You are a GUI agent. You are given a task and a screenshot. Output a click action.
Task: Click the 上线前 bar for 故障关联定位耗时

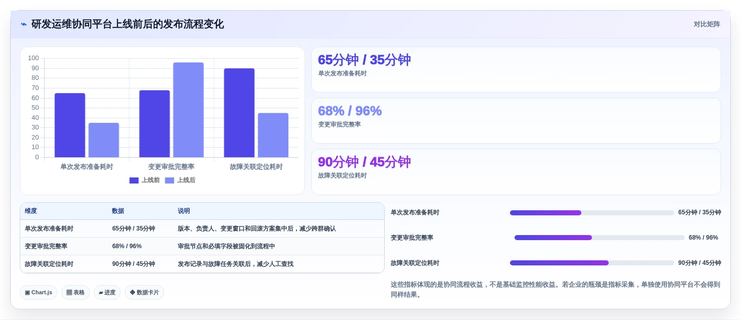(x=239, y=113)
